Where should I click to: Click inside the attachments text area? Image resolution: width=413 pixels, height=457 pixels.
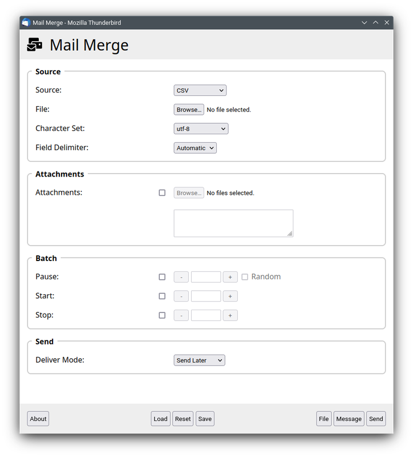click(x=233, y=223)
